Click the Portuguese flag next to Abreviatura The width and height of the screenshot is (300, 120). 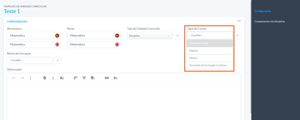pyautogui.click(x=57, y=36)
